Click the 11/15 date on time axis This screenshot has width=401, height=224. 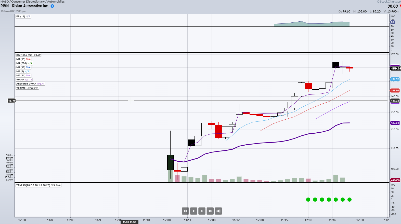coord(284,220)
